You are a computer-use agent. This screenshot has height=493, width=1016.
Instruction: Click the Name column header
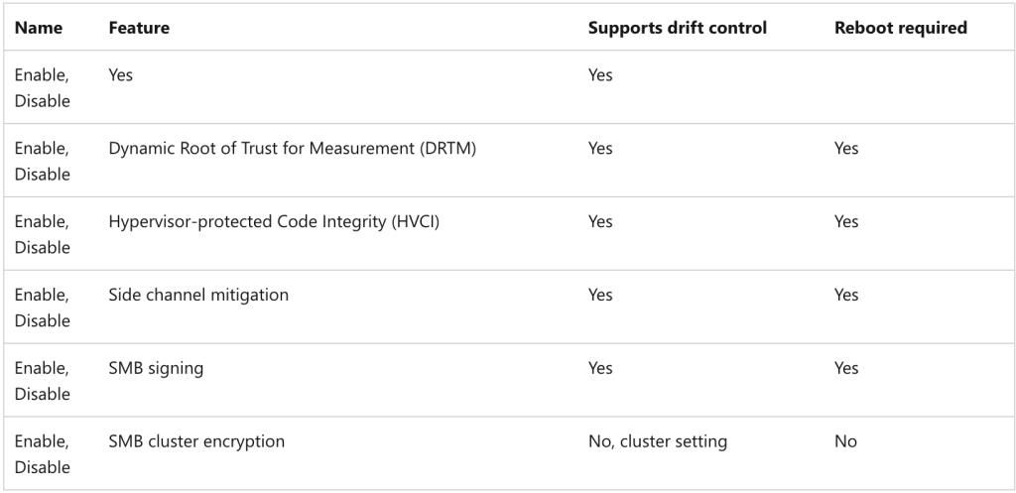(39, 28)
